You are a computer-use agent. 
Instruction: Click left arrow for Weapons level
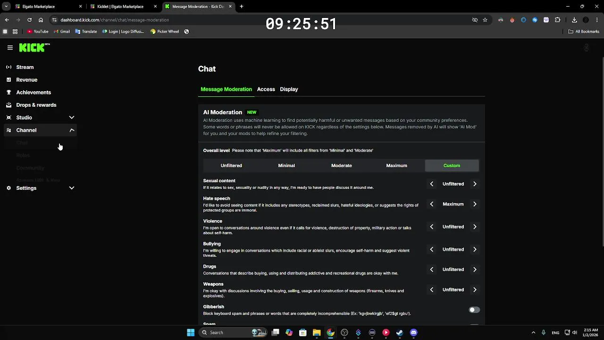tap(431, 289)
